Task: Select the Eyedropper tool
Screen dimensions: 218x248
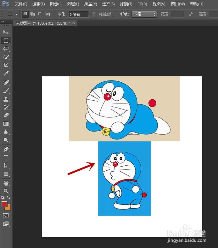Action: (x=6, y=74)
